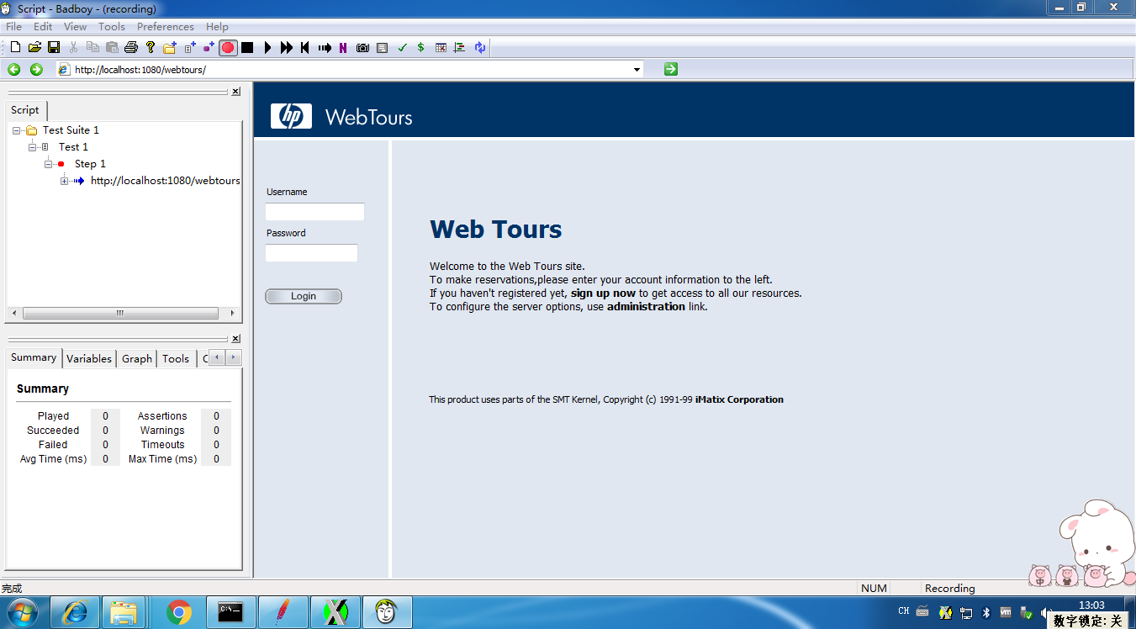Close the Script panel with its x button
This screenshot has width=1136, height=629.
pos(235,92)
